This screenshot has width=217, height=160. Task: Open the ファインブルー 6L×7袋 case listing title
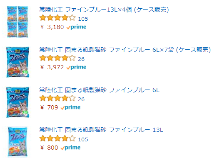point(125,50)
